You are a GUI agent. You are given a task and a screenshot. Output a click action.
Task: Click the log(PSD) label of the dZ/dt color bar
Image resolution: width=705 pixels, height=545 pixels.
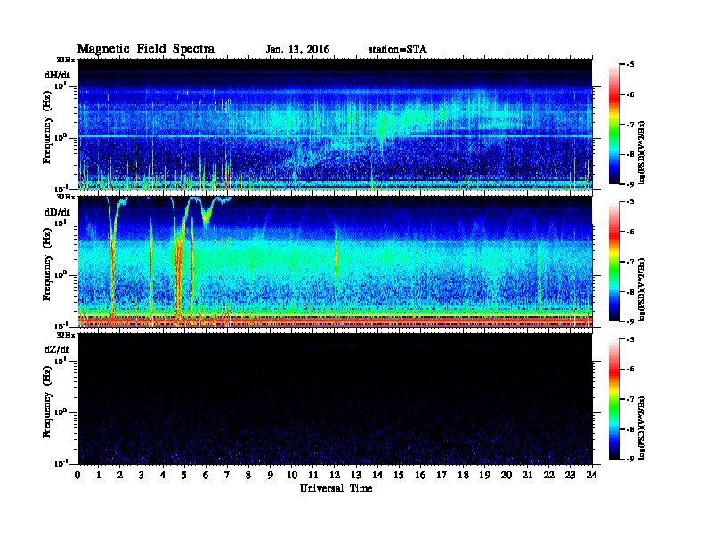642,427
